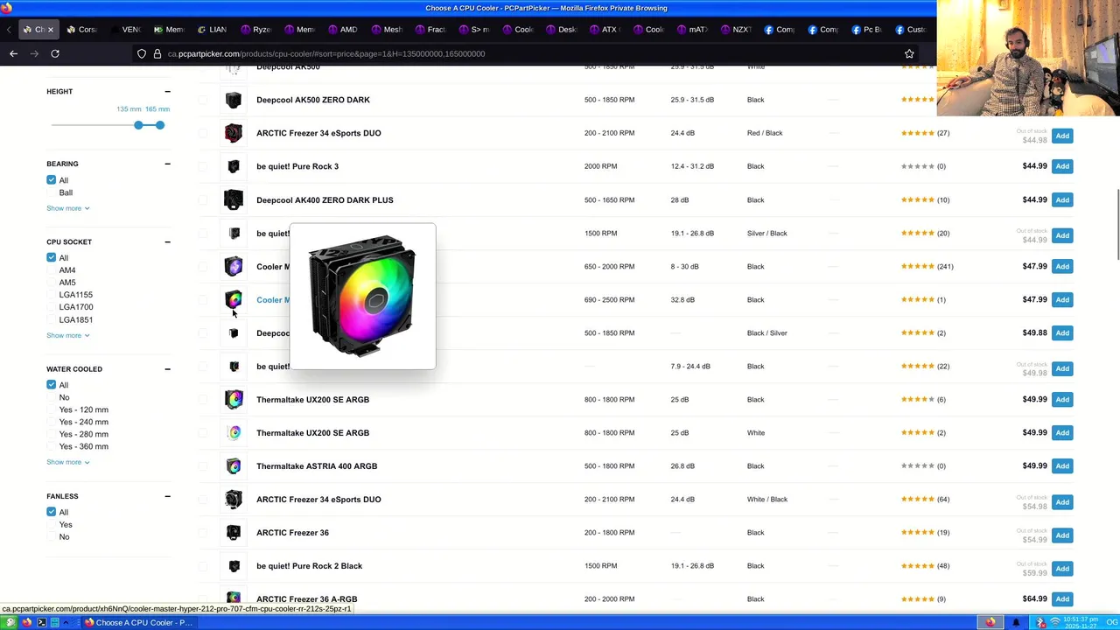Select the LGA1700 socket filter
Screen dimensions: 1120x630
point(76,307)
